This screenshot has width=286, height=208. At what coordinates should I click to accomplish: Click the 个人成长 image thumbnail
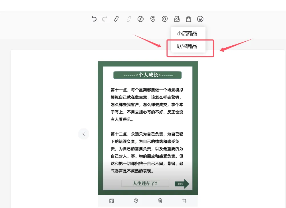point(148,128)
